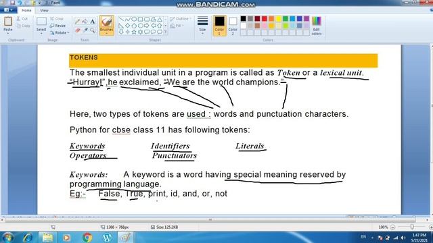Click the Cut button
Image resolution: width=433 pixels, height=243 pixels.
[x=22, y=19]
